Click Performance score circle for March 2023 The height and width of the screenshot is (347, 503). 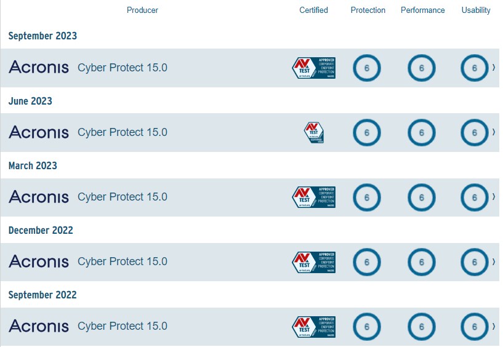(422, 197)
